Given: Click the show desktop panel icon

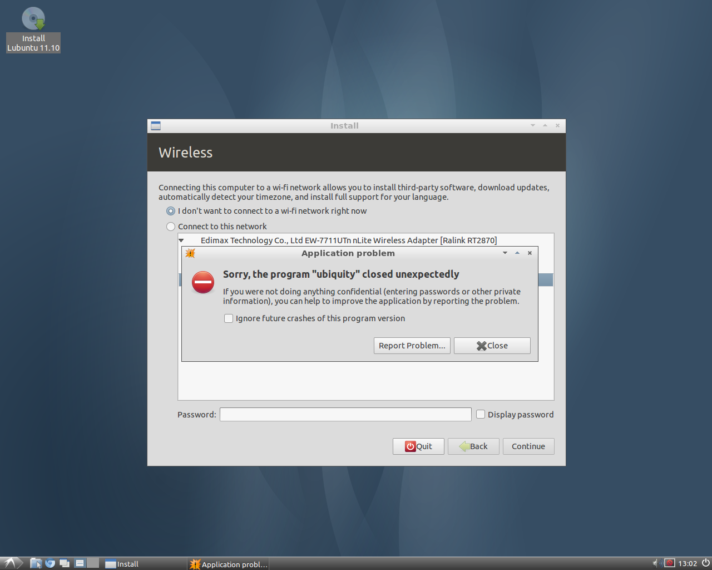Looking at the screenshot, I should pyautogui.click(x=65, y=563).
